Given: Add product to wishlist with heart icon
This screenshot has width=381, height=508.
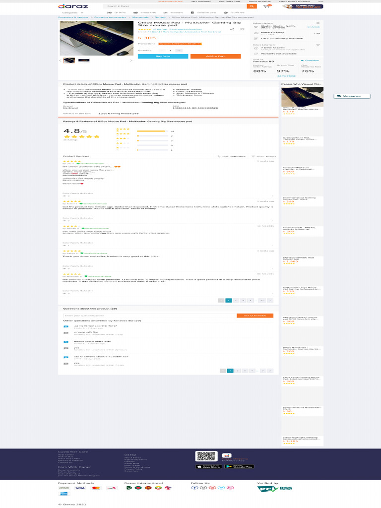Looking at the screenshot, I should coord(242,29).
